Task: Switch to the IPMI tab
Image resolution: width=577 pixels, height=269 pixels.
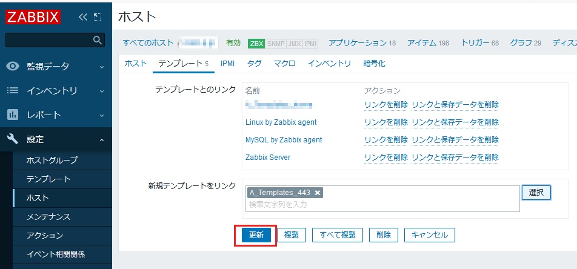Action: coord(227,63)
